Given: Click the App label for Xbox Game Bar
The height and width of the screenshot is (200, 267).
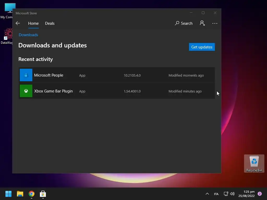Looking at the screenshot, I should (x=82, y=91).
